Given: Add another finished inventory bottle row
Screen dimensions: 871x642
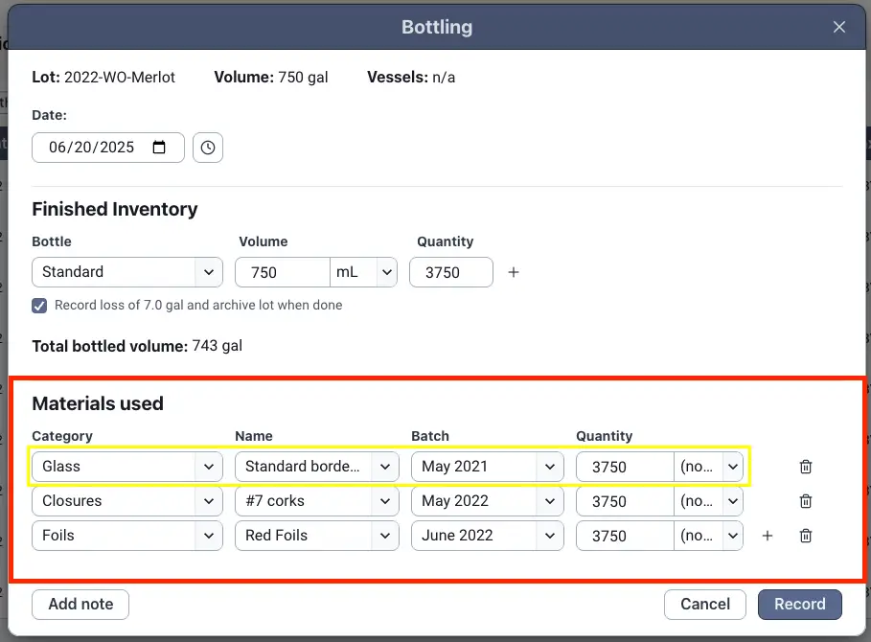Looking at the screenshot, I should coord(514,272).
